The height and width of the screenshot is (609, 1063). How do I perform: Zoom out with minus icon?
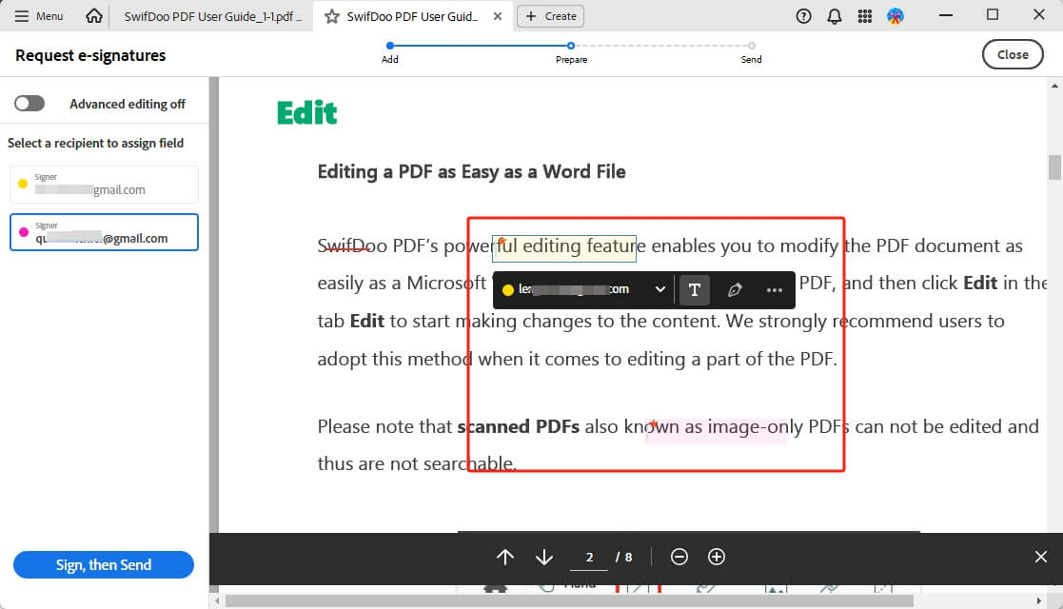point(679,557)
